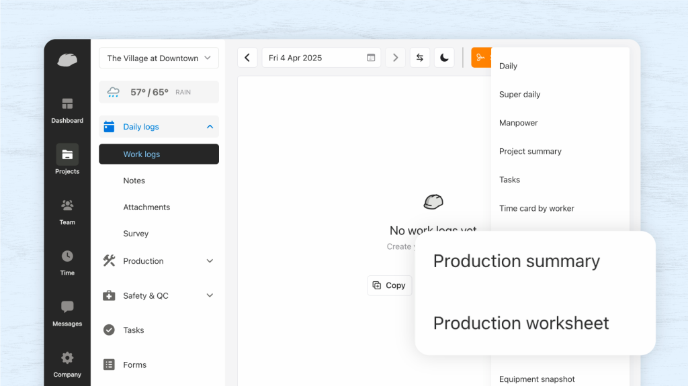Open Notes under Daily logs
This screenshot has width=688, height=386.
[x=134, y=181]
